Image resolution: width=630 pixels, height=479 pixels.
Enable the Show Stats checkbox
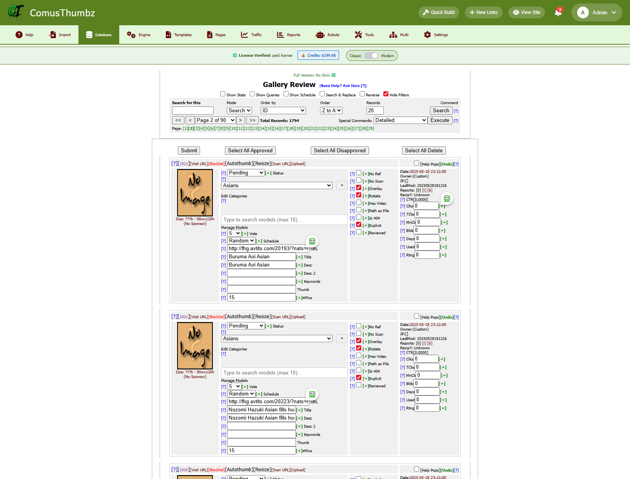coord(223,94)
